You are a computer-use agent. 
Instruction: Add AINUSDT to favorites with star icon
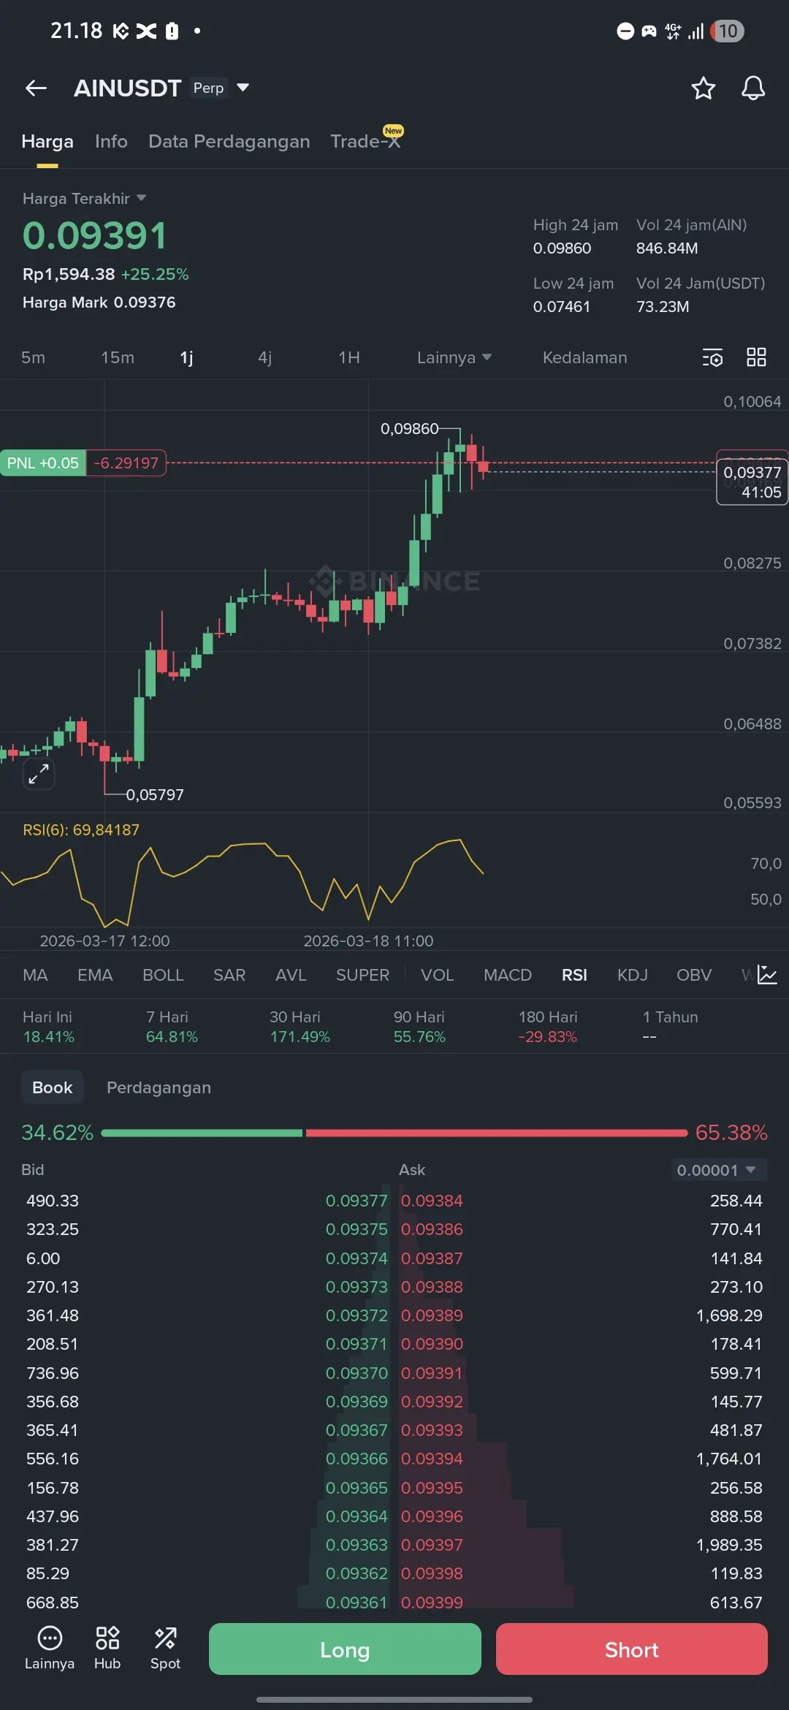(703, 88)
